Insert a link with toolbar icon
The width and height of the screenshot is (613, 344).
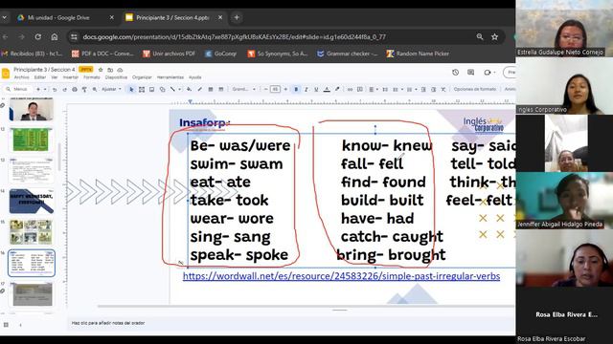pyautogui.click(x=350, y=89)
